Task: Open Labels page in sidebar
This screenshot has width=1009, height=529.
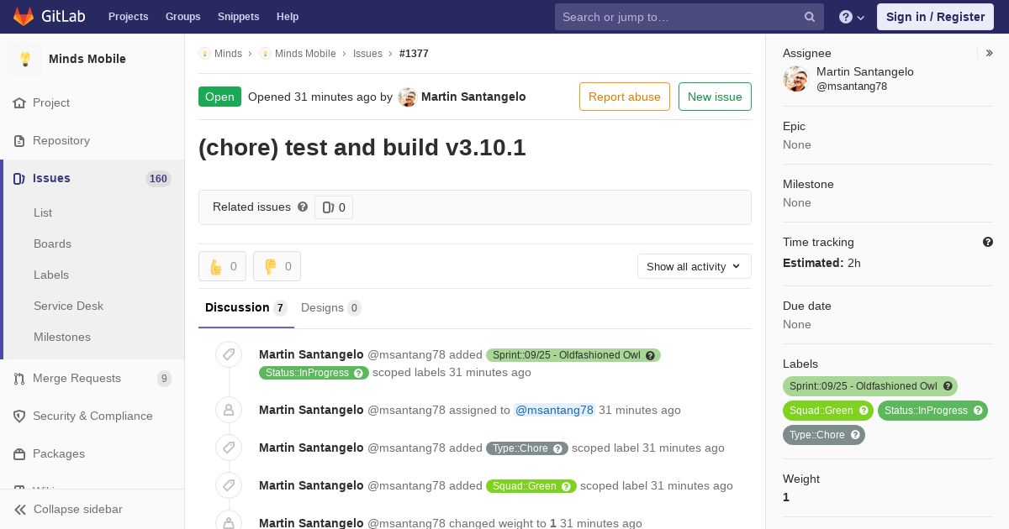Action: pos(51,275)
